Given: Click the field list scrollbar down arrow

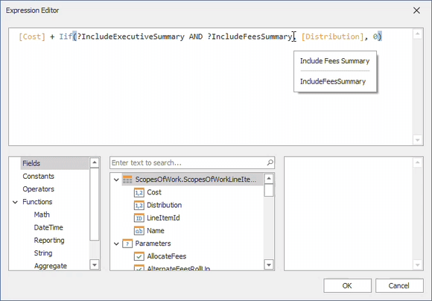Looking at the screenshot, I should (269, 265).
